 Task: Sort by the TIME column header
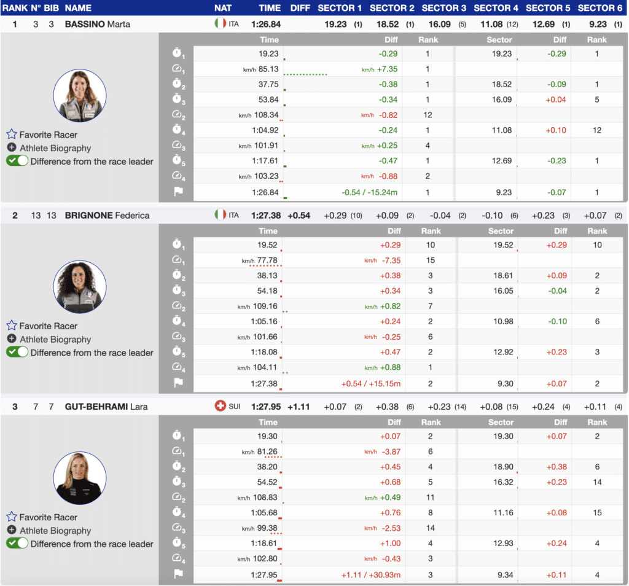(x=270, y=8)
